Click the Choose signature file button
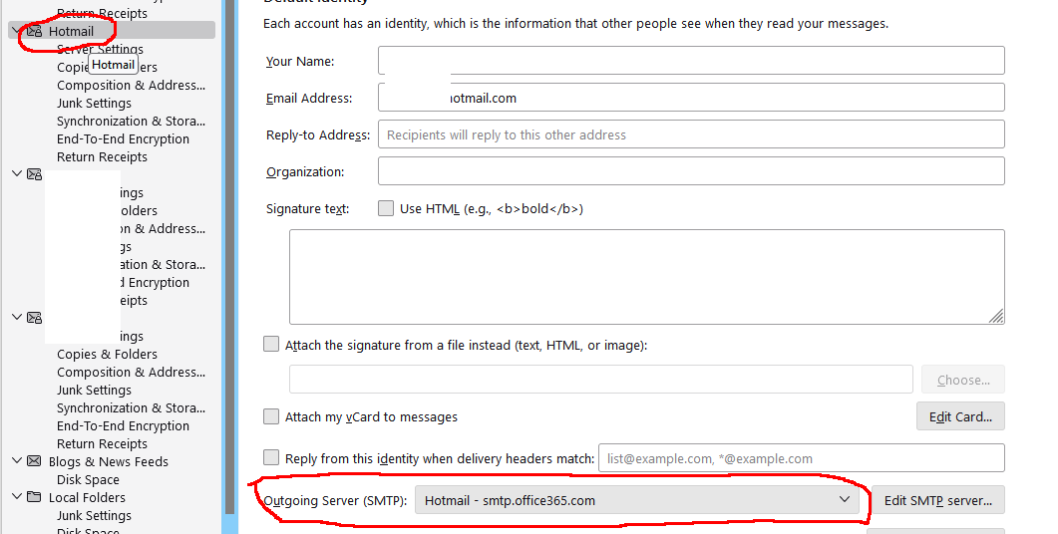This screenshot has width=1058, height=534. 963,380
